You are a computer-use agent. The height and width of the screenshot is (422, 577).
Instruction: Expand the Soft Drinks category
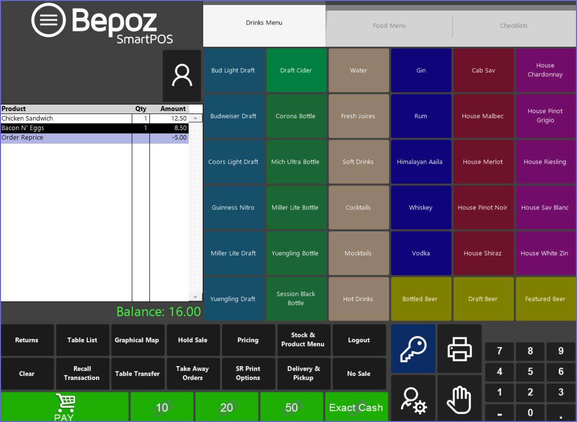click(358, 162)
